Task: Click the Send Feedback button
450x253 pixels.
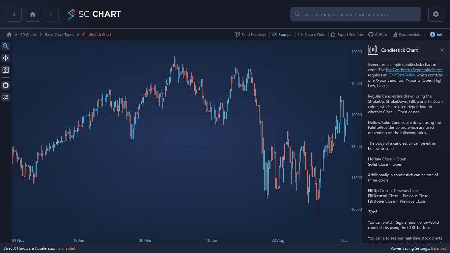Action: pos(250,35)
